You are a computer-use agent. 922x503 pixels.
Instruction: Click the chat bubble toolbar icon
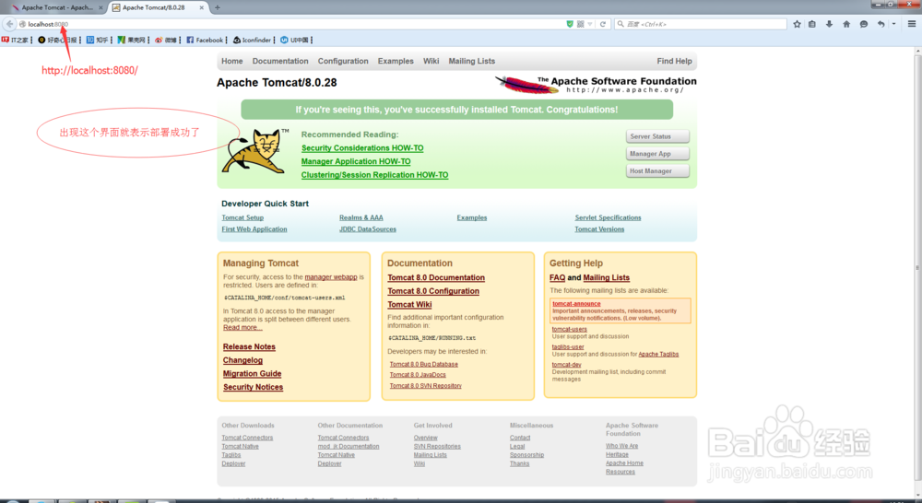[863, 24]
